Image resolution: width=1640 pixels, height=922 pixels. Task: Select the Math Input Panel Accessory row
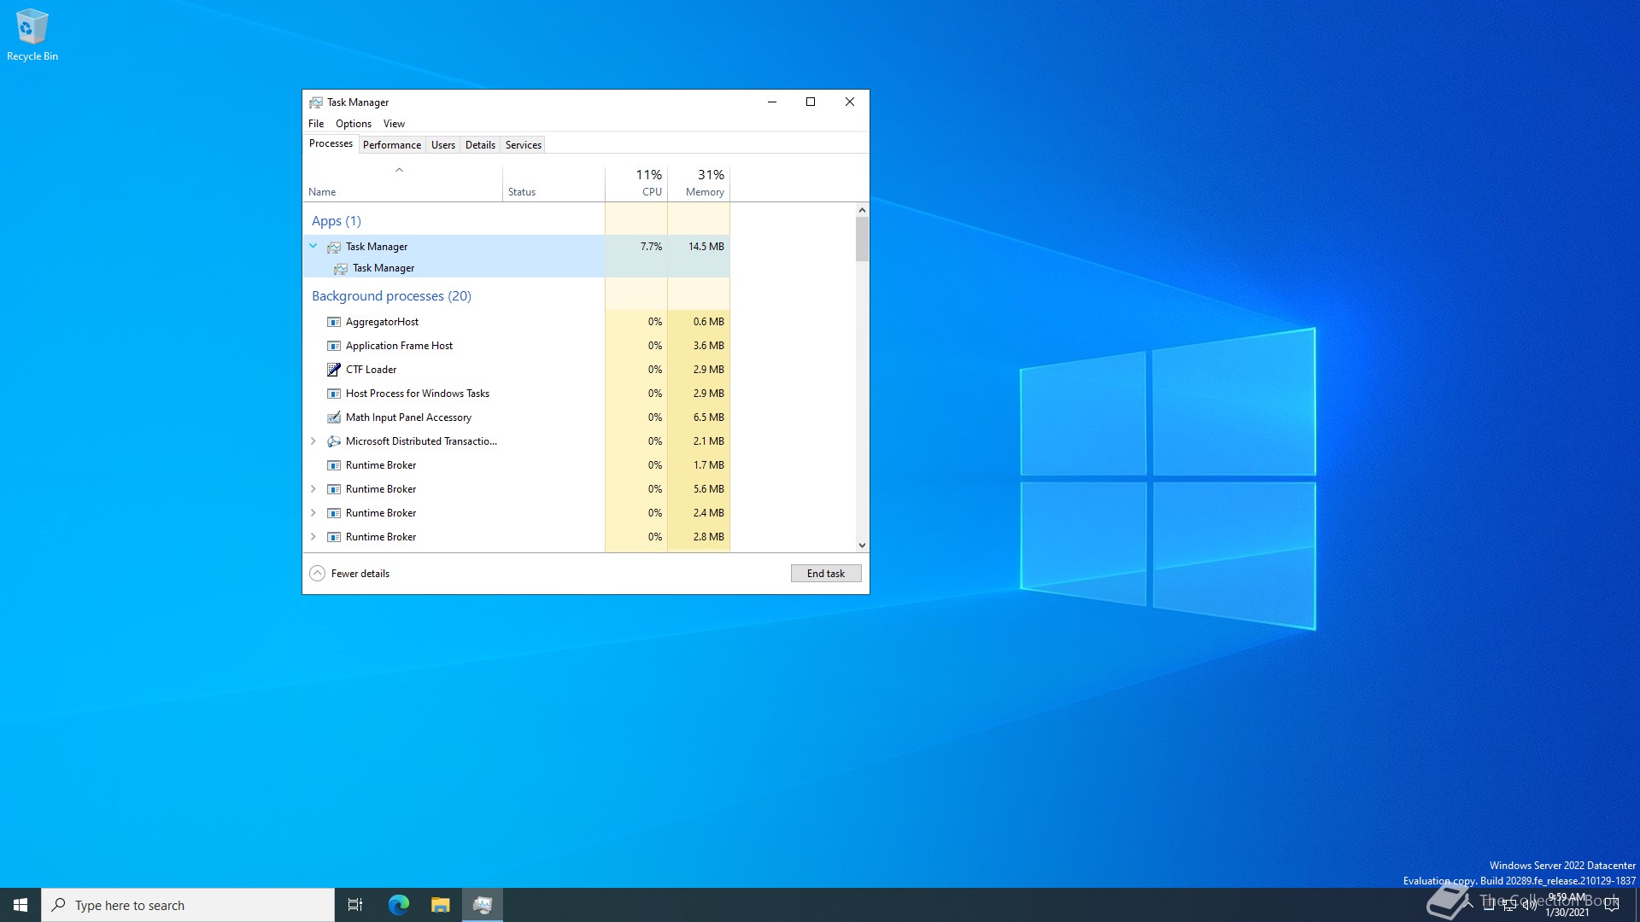click(x=516, y=417)
